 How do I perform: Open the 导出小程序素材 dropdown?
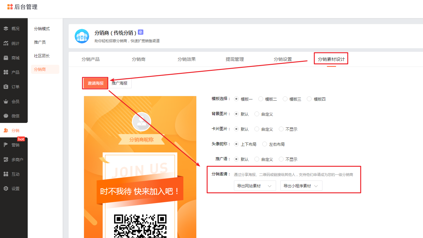[301, 186]
